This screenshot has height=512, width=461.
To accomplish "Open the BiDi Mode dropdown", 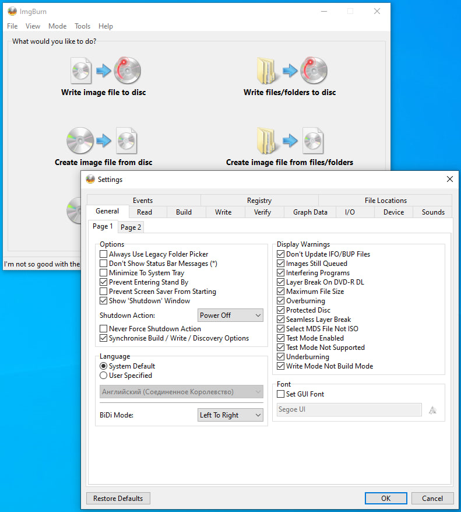I will [230, 415].
